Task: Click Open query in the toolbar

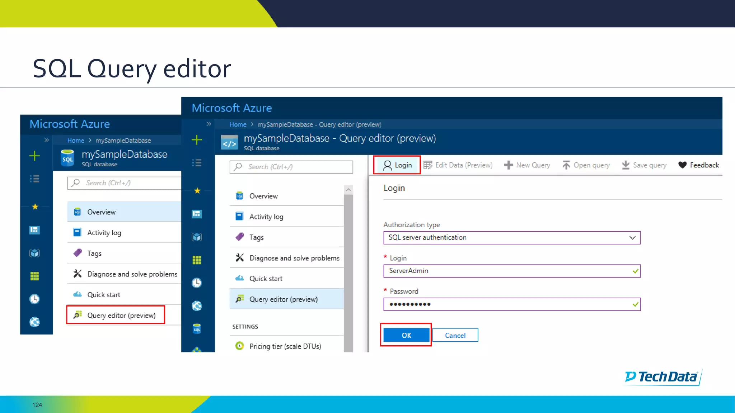Action: (x=586, y=165)
